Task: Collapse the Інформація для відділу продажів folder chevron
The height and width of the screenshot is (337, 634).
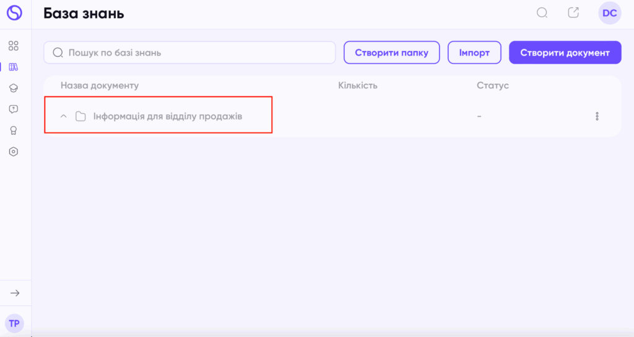Action: click(x=64, y=116)
